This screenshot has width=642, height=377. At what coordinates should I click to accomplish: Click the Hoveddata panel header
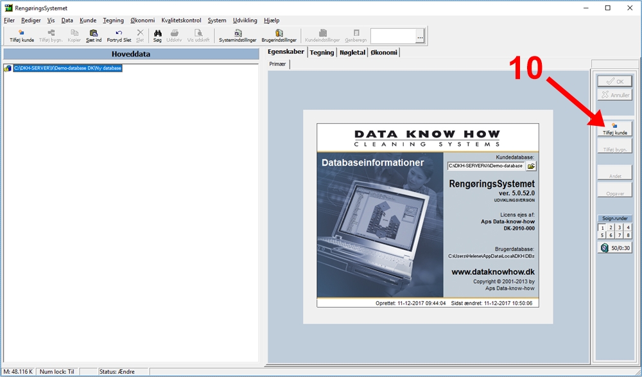pyautogui.click(x=131, y=54)
